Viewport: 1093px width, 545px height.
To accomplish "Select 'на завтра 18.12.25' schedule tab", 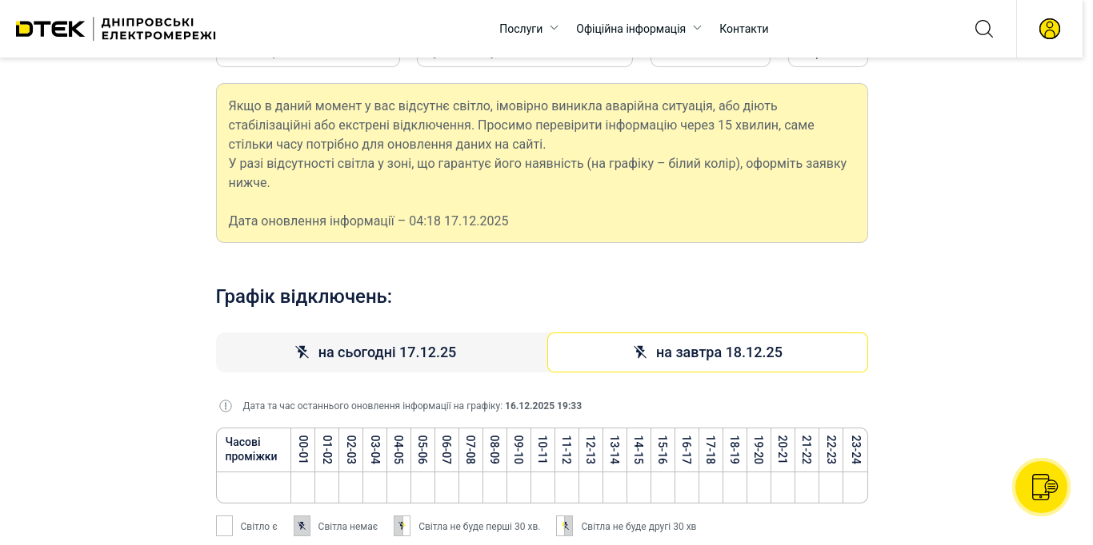I will pos(707,352).
